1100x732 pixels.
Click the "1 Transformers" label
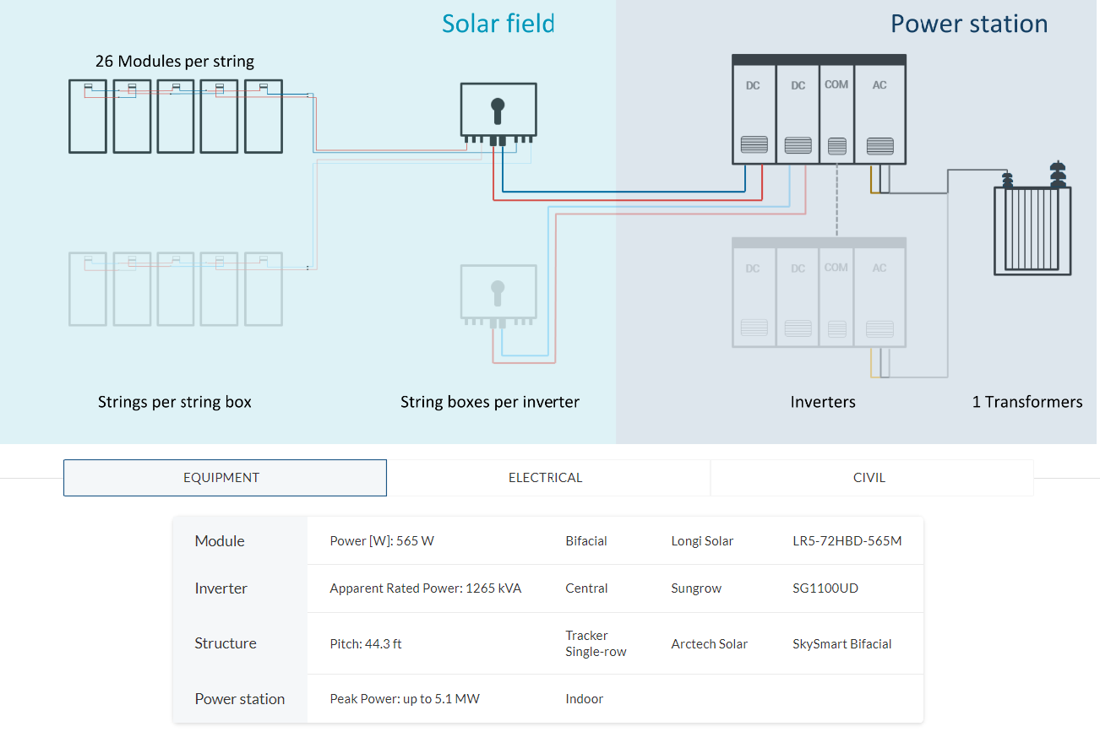(1027, 402)
